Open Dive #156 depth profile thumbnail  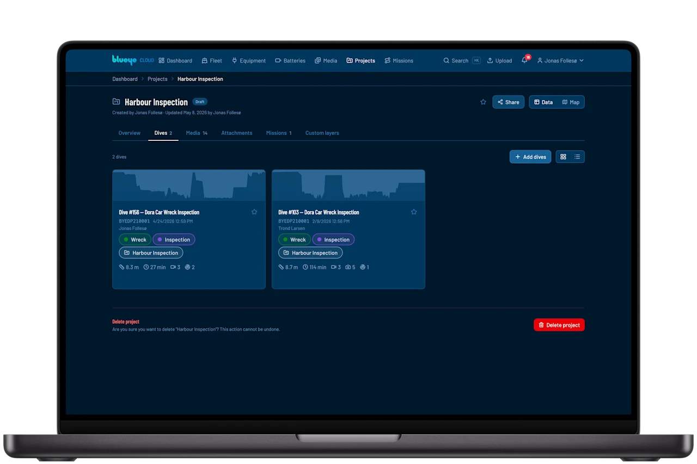(x=189, y=185)
